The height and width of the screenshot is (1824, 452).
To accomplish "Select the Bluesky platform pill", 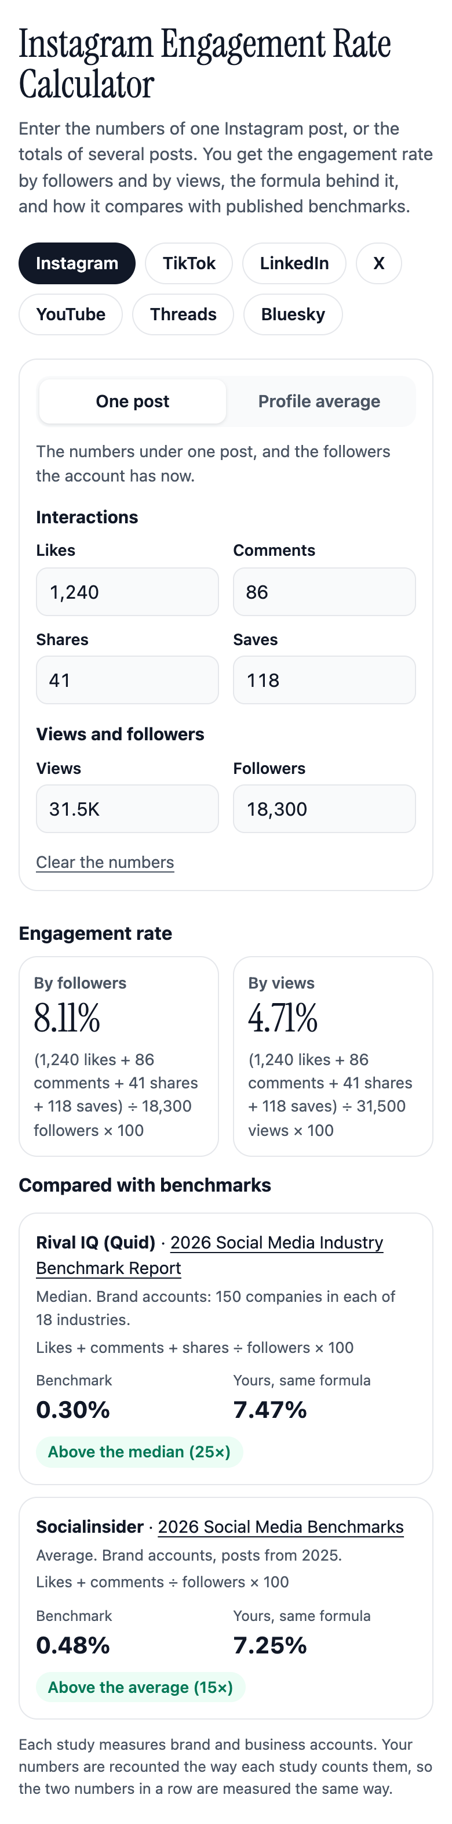I will click(293, 314).
